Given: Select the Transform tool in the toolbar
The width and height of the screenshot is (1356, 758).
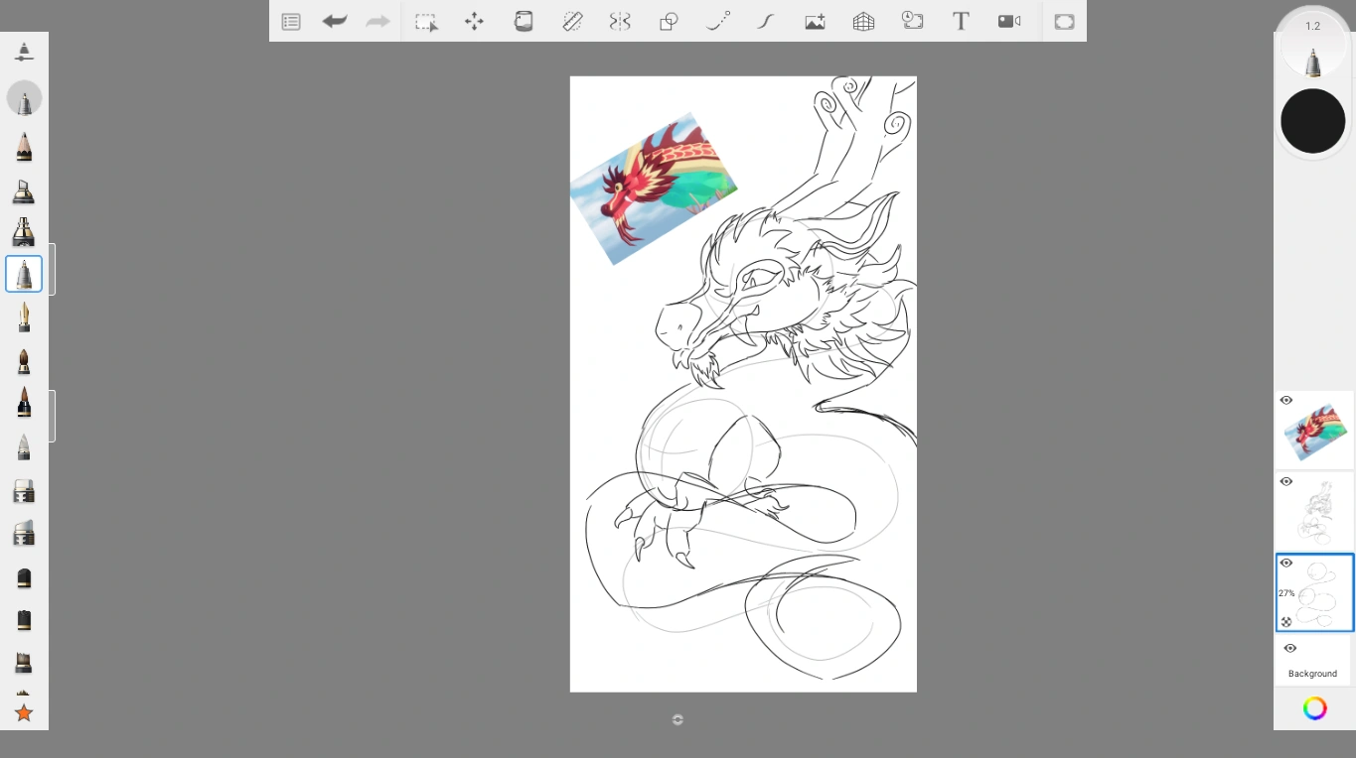Looking at the screenshot, I should (474, 21).
